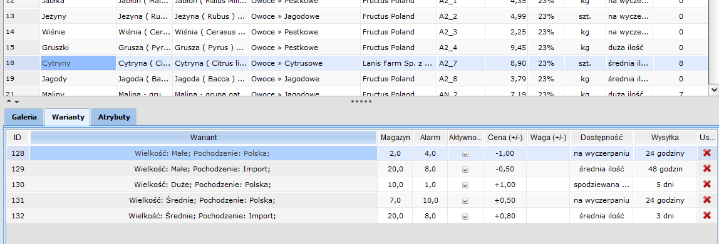Viewport: 719px width, 244px height.
Task: Delete variant 132 with red X icon
Action: (706, 216)
